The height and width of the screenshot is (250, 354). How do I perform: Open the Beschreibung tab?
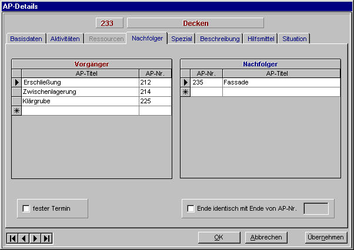coord(220,39)
